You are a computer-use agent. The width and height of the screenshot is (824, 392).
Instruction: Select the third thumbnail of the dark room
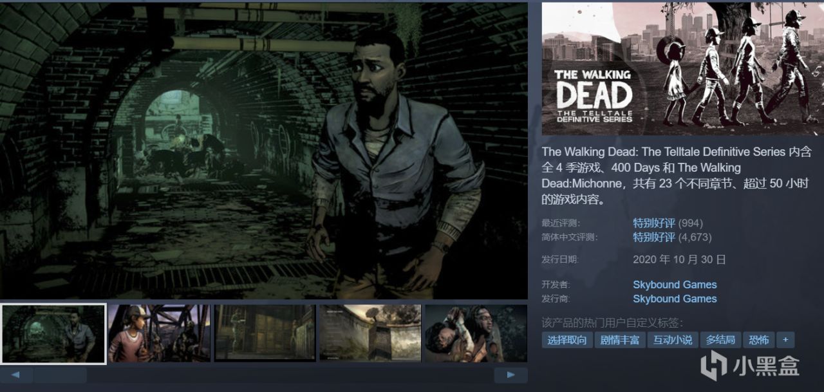[x=265, y=333]
